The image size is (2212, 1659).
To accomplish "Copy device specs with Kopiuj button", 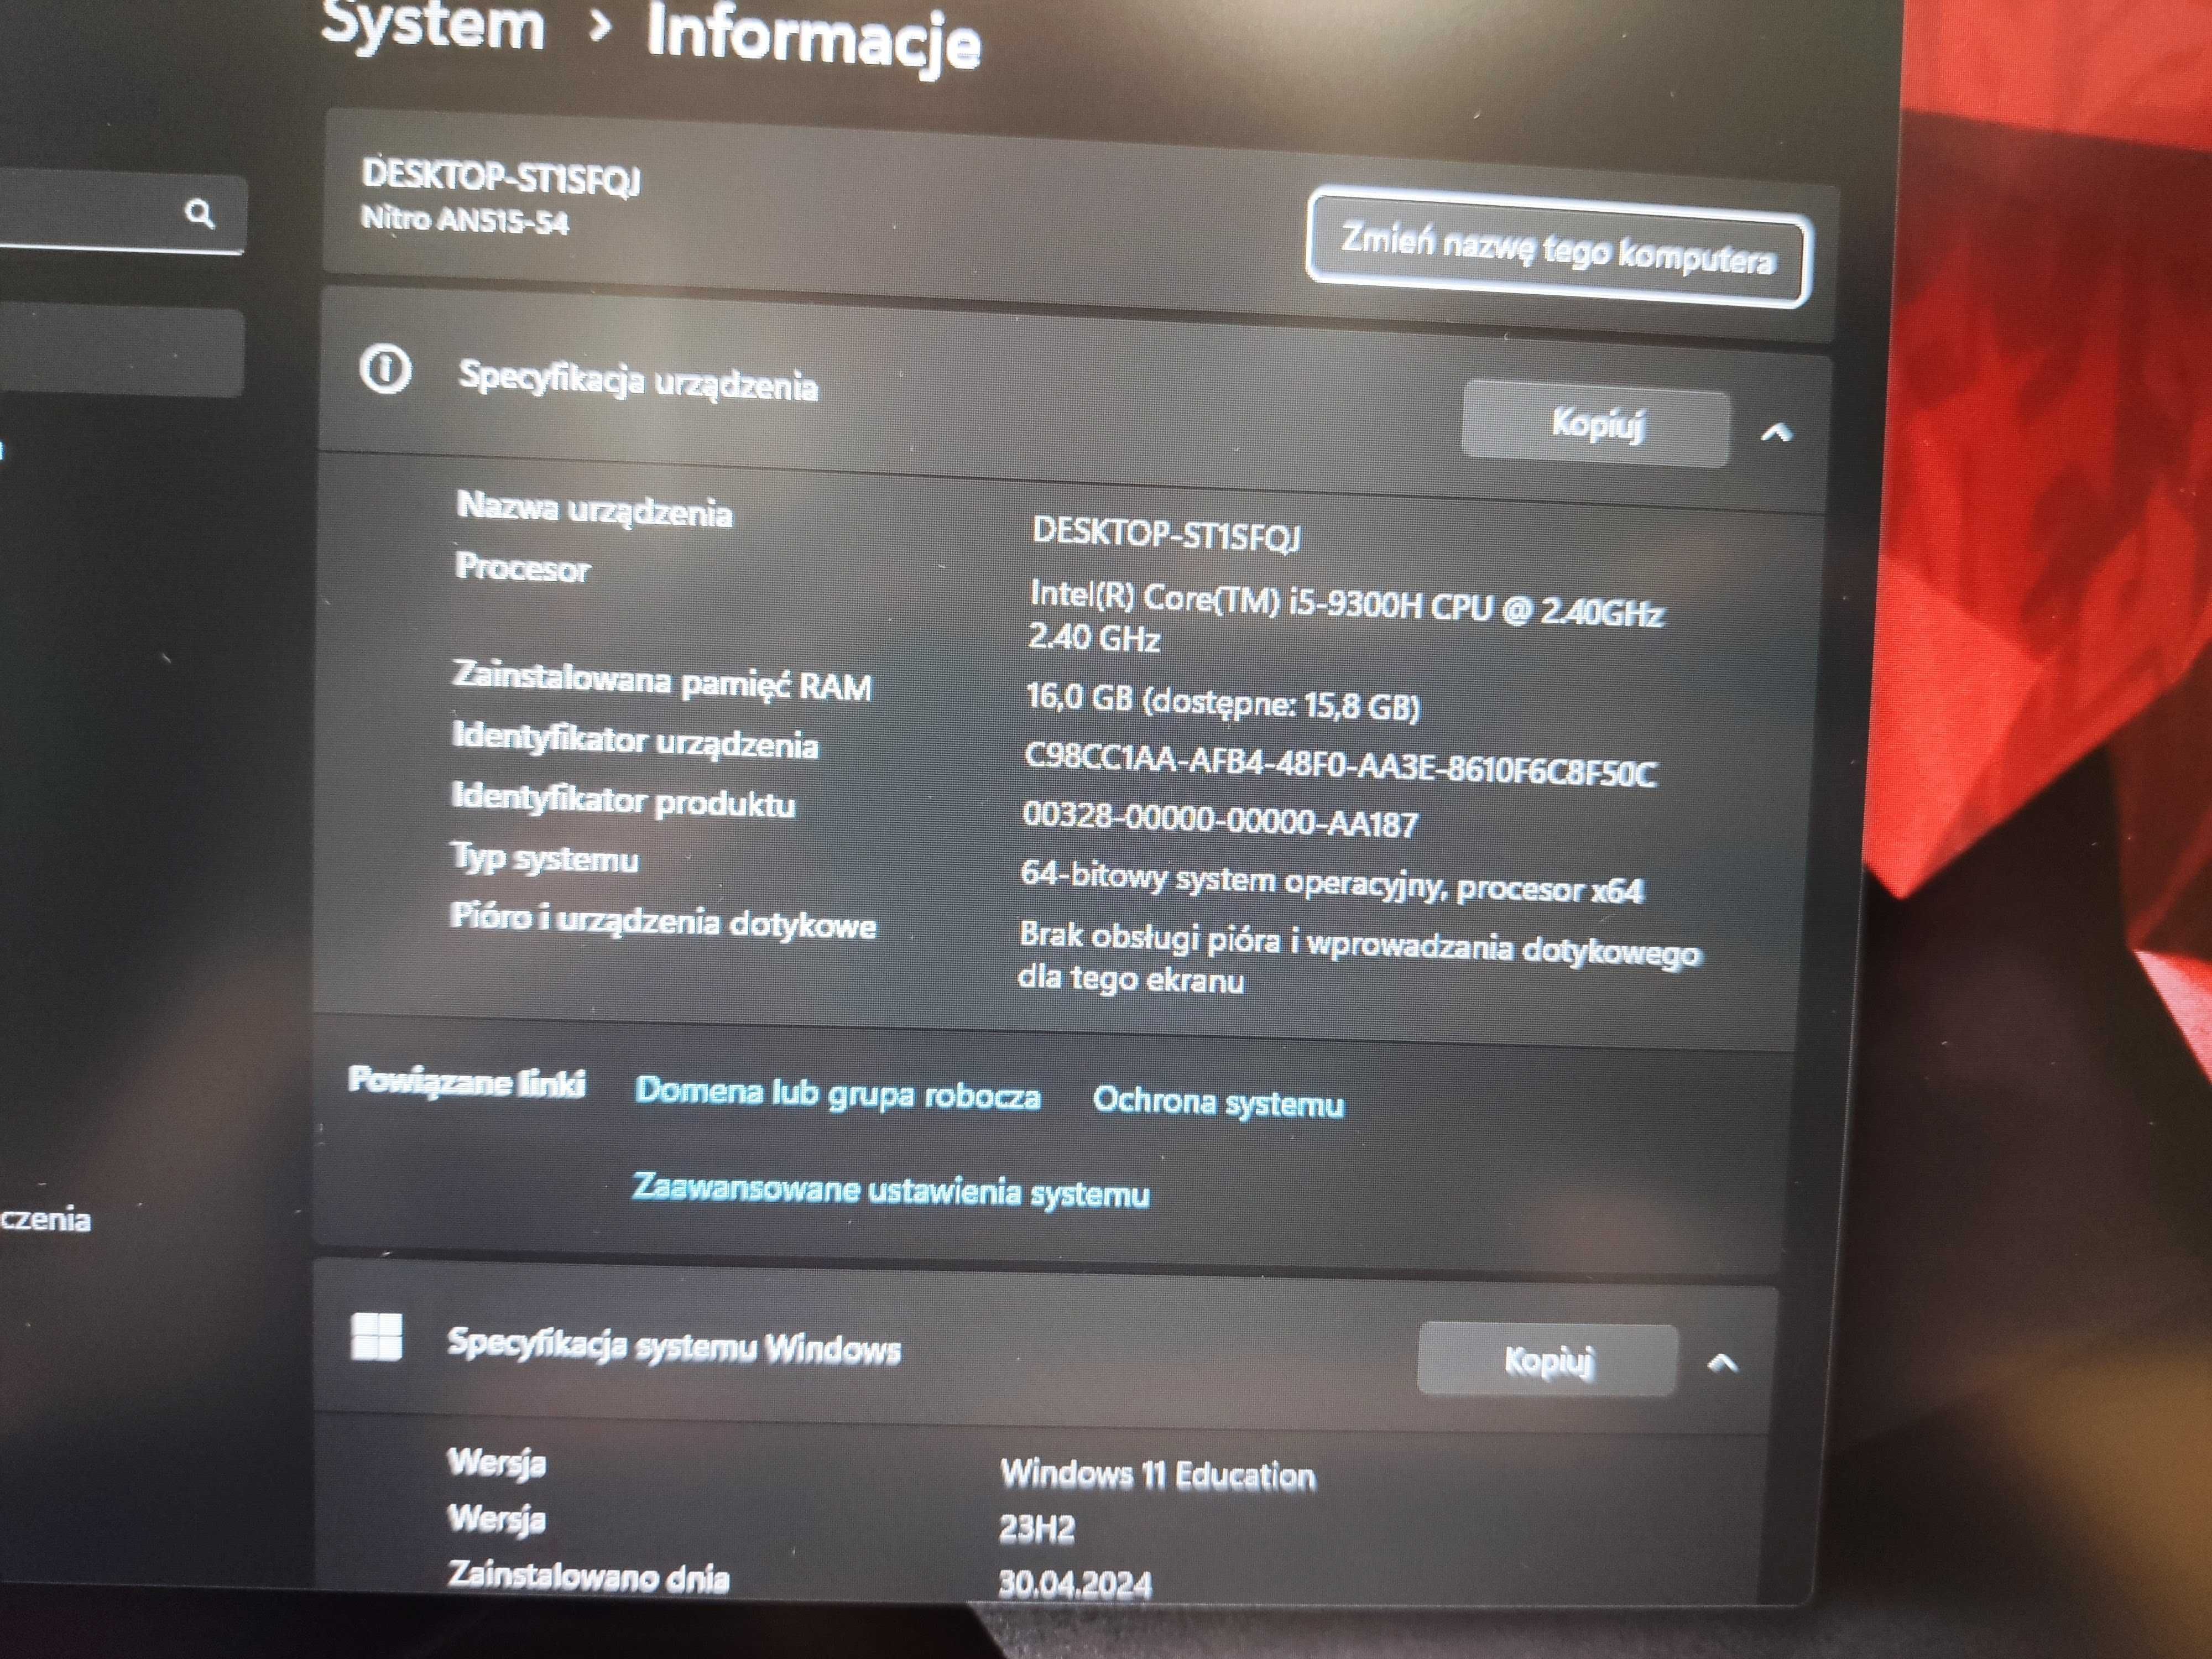I will click(1596, 423).
